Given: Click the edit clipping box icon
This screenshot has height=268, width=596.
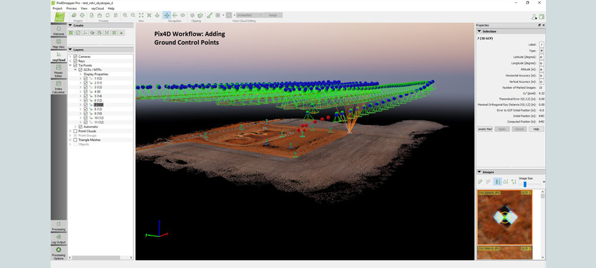Looking at the screenshot, I should pyautogui.click(x=200, y=15).
